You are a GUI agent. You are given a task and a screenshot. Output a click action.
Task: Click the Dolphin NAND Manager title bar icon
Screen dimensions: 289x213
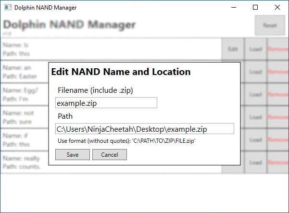pos(8,7)
